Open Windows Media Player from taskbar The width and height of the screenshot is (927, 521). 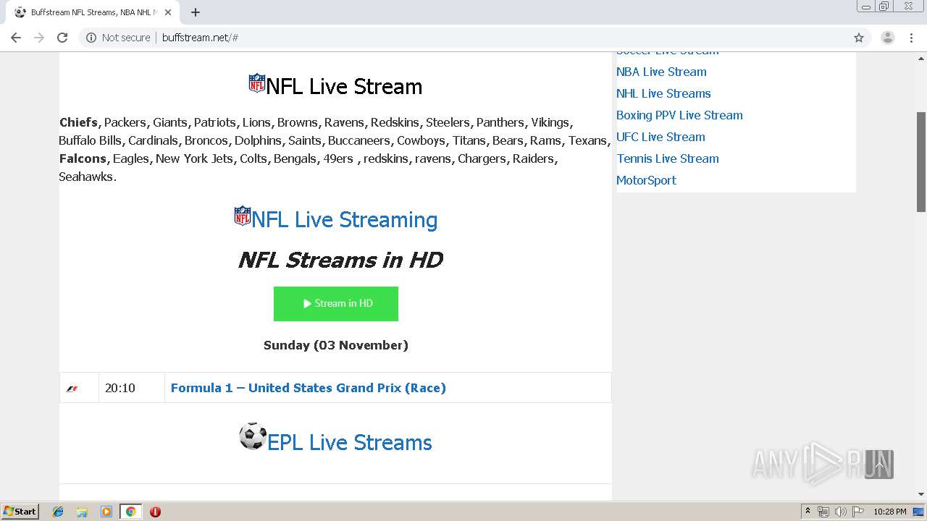[x=106, y=512]
